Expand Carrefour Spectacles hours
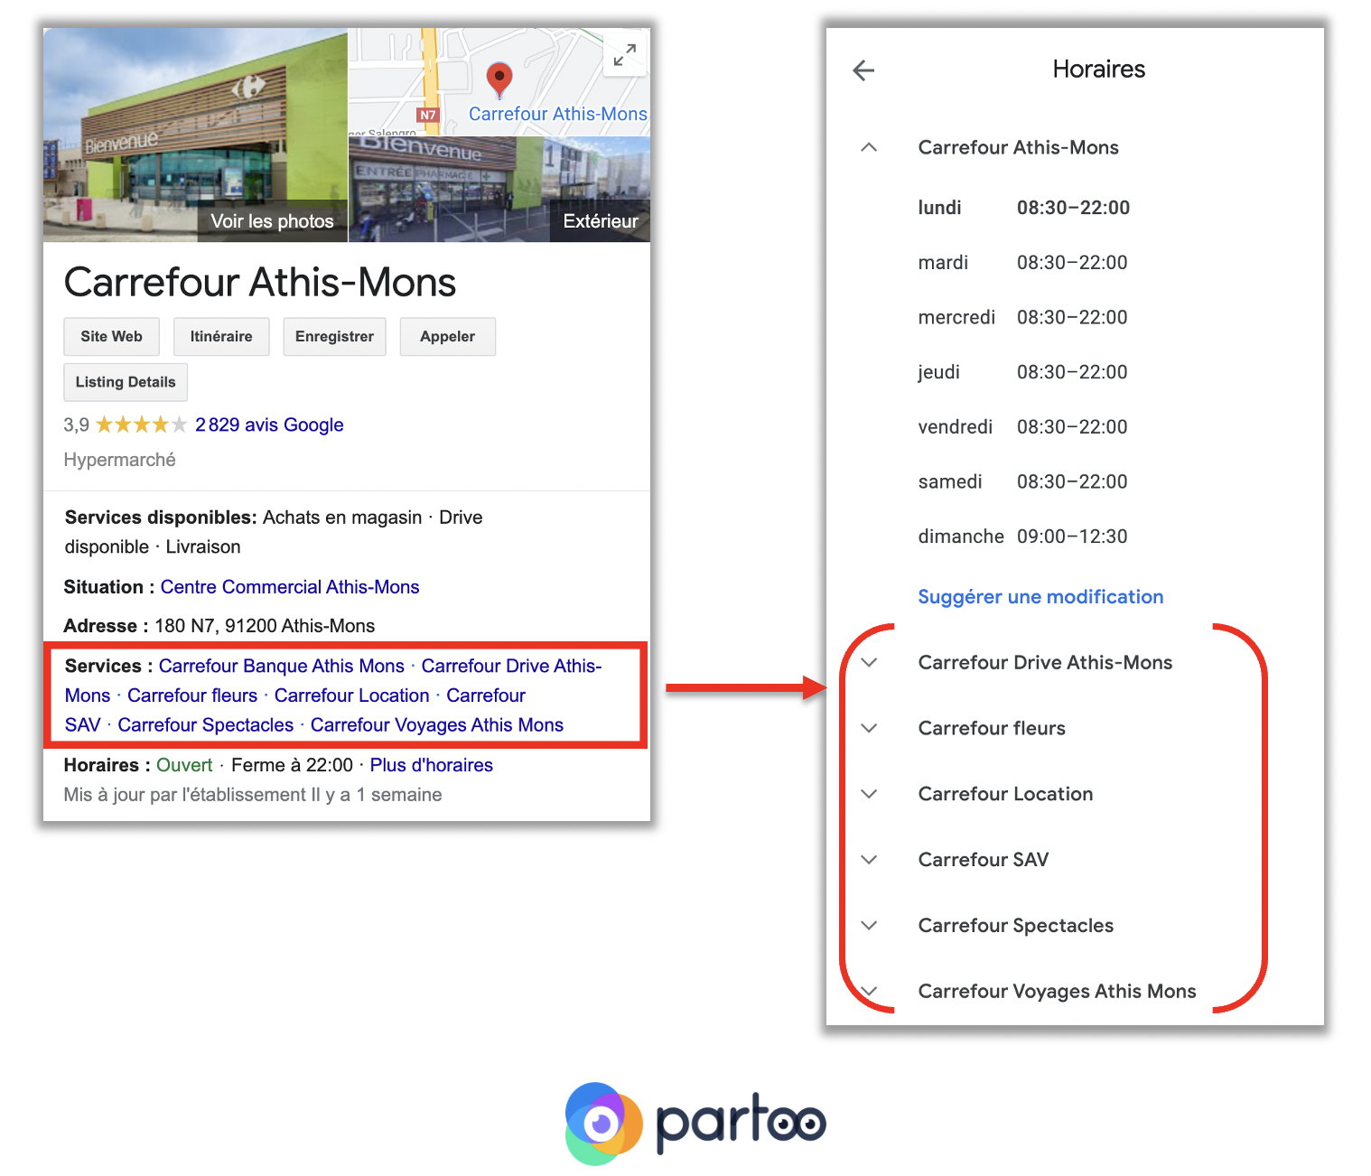Viewport: 1371px width, 1176px height. tap(869, 926)
